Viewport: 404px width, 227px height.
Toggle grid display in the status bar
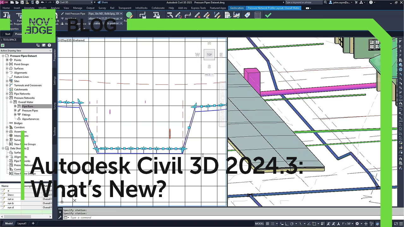click(268, 224)
